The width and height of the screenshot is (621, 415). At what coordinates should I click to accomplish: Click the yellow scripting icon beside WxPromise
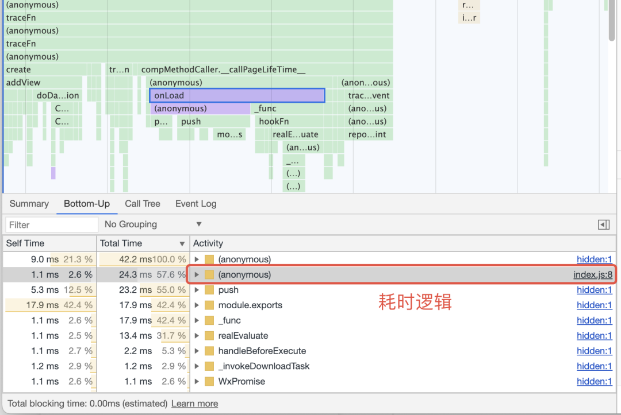tap(209, 381)
